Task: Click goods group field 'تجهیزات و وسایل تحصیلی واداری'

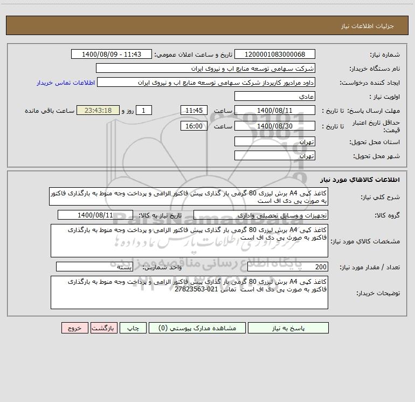Action: coord(261,215)
